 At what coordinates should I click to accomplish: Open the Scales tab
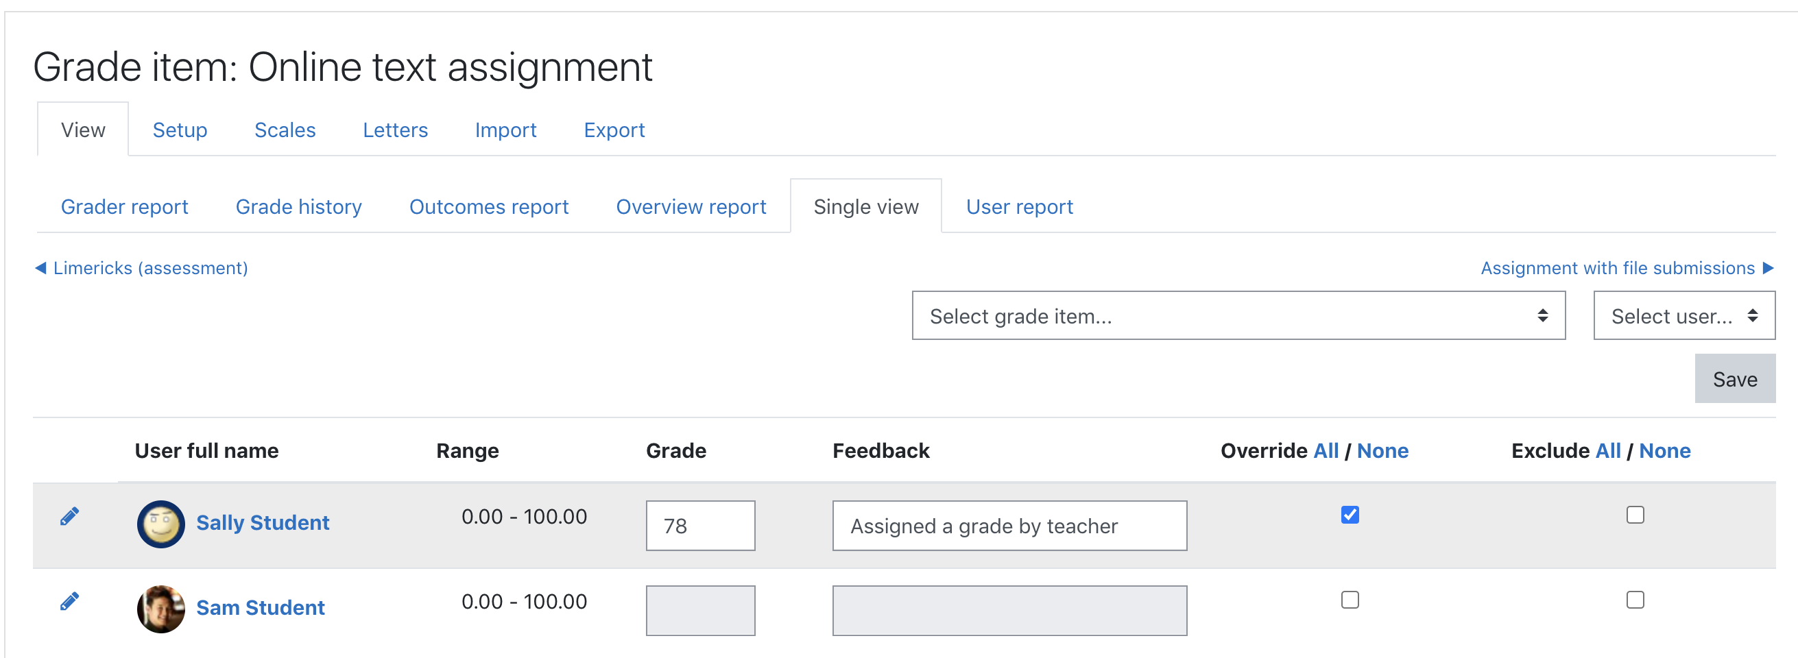click(285, 130)
